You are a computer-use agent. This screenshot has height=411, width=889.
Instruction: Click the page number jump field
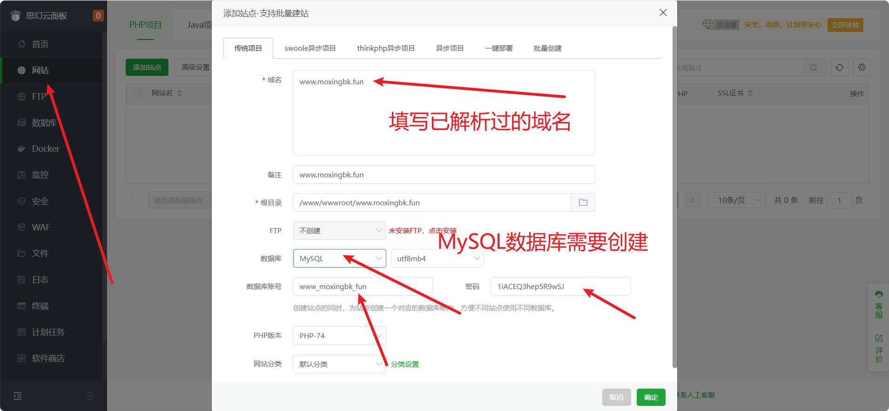[x=840, y=200]
